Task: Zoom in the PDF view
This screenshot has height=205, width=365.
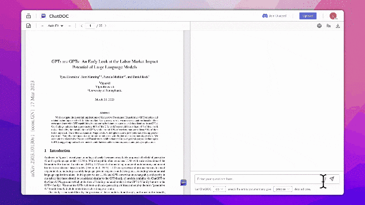Action: (x=70, y=26)
